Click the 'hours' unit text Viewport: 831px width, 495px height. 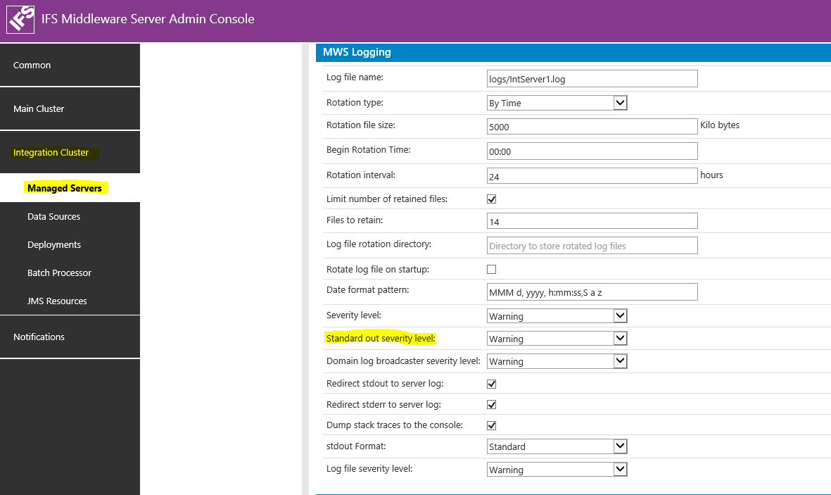[x=711, y=175]
